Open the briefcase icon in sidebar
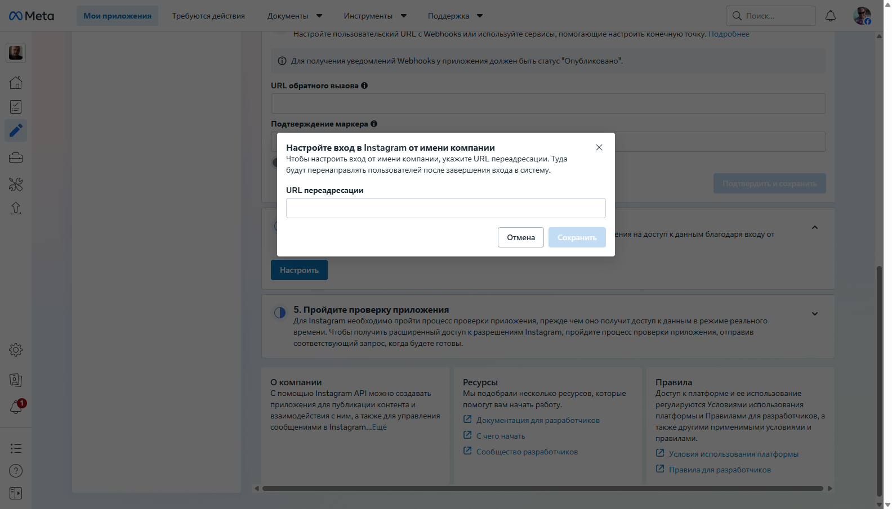 pos(16,157)
